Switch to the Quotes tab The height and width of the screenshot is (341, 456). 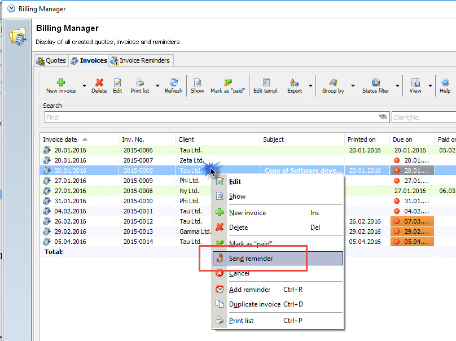(51, 60)
